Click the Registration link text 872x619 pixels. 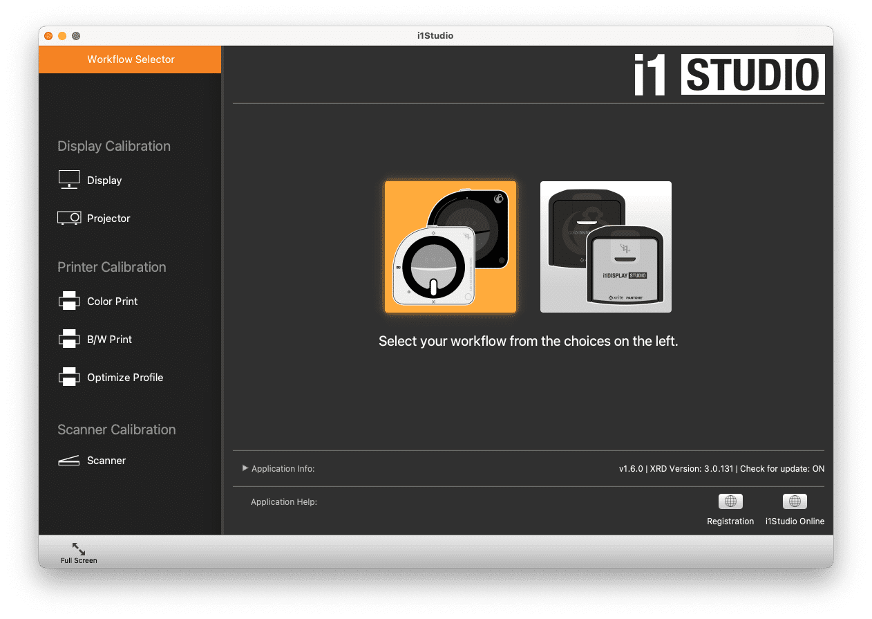(x=730, y=521)
